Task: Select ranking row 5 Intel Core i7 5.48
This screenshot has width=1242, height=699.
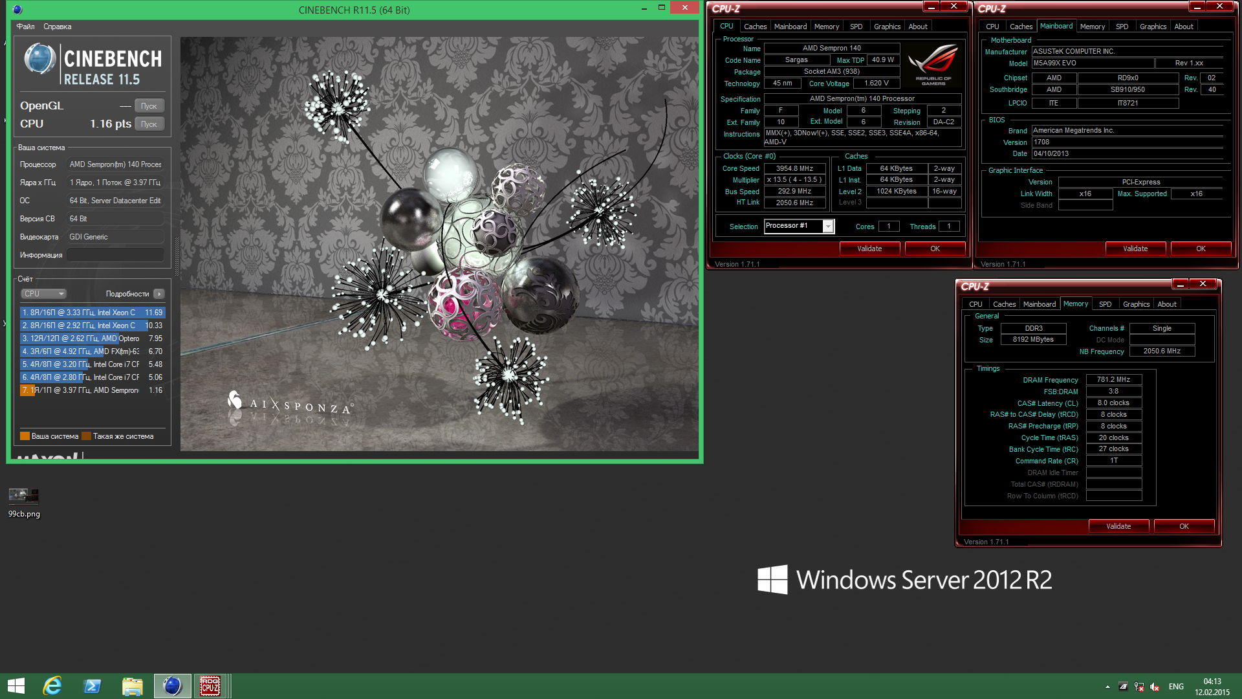Action: click(93, 364)
